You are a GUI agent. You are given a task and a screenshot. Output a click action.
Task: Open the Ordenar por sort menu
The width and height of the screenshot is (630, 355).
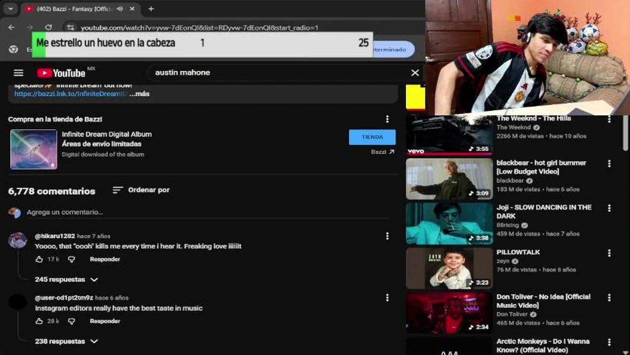coord(141,190)
